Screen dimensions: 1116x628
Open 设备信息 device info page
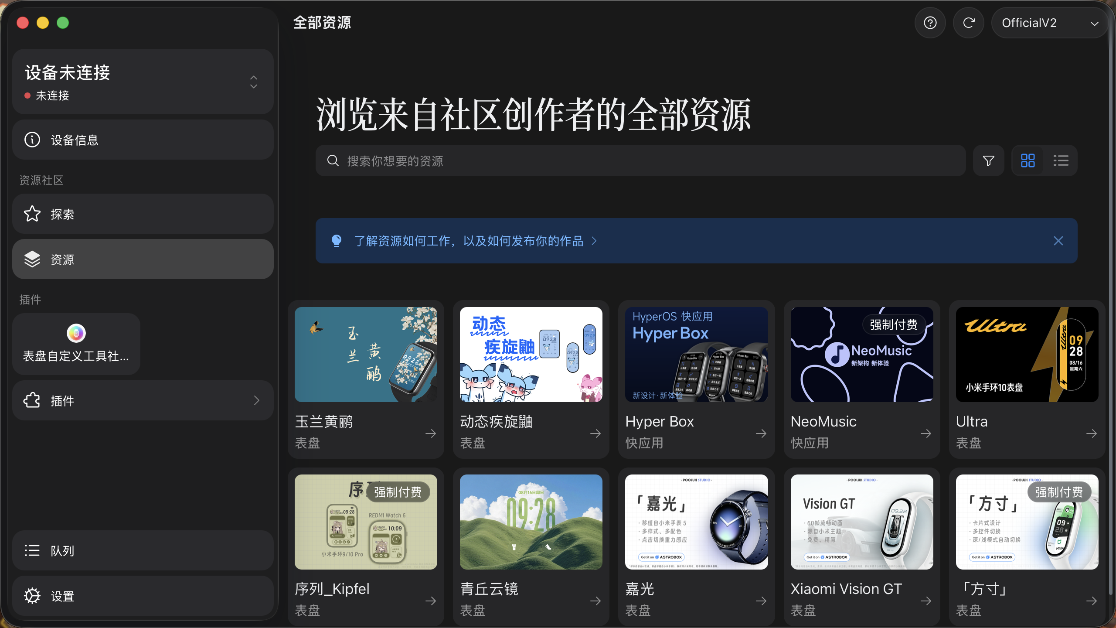[143, 140]
